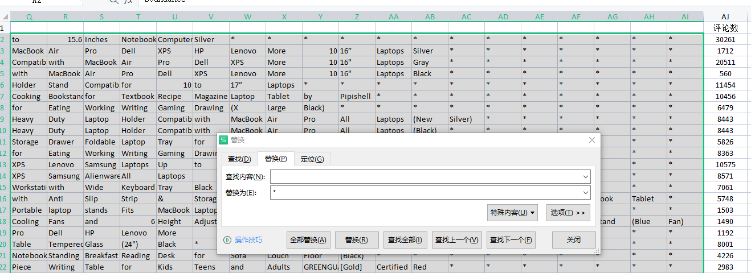Select the 替换(P) tab

[276, 159]
